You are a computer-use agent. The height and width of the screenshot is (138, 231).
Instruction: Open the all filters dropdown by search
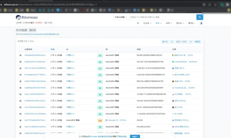pyautogui.click(x=121, y=17)
